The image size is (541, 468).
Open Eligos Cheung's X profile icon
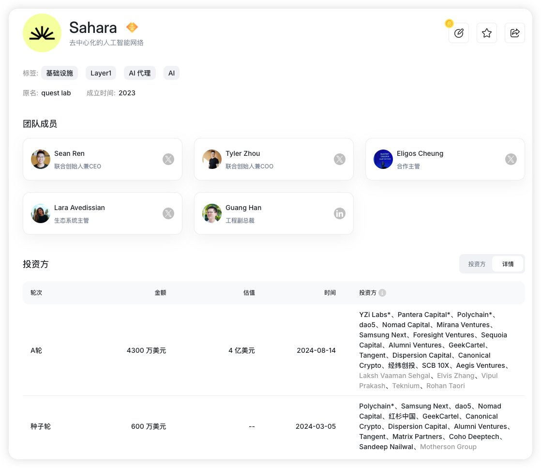pos(511,159)
